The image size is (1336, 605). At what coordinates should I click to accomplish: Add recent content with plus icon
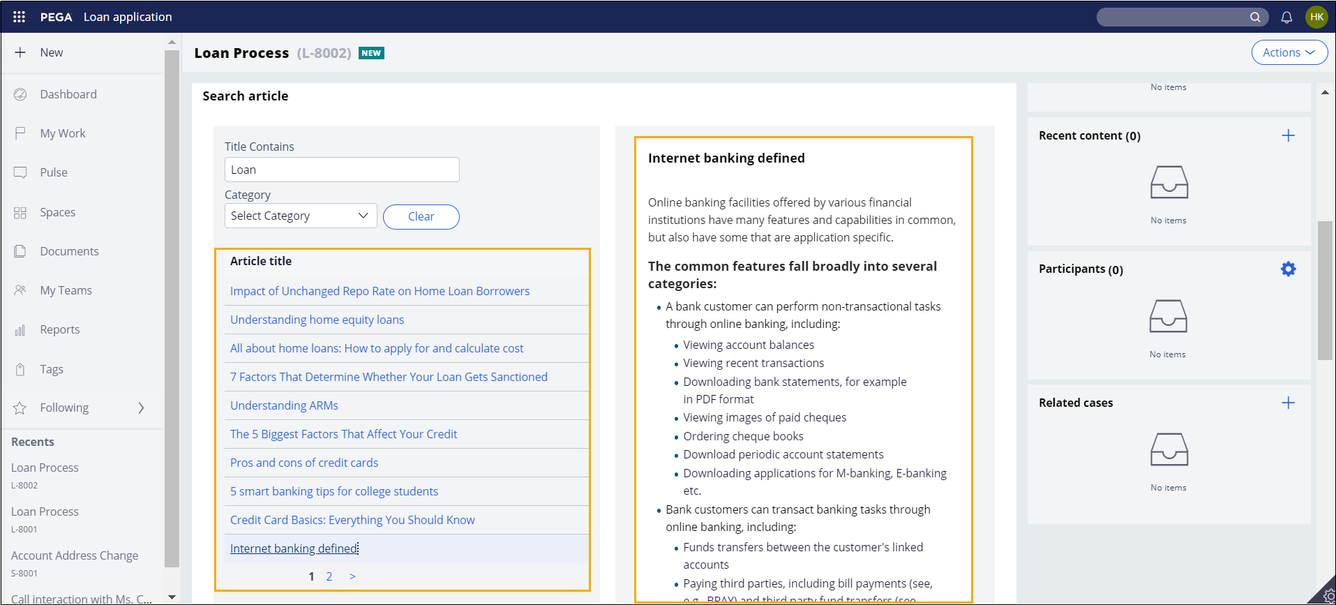[x=1288, y=136]
